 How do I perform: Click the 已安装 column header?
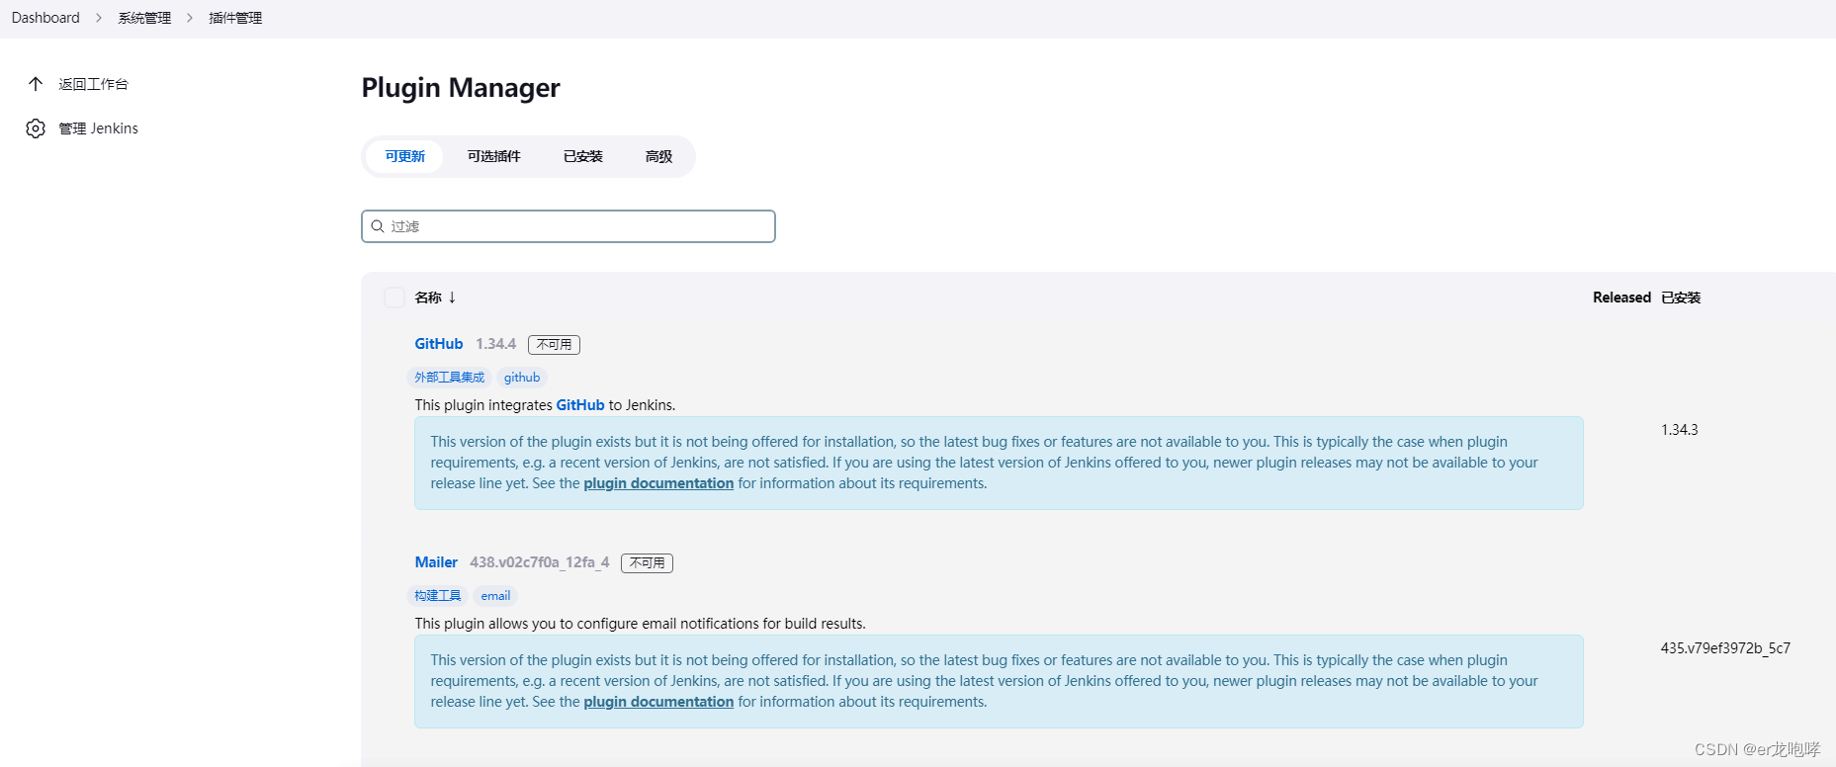[x=1681, y=298]
